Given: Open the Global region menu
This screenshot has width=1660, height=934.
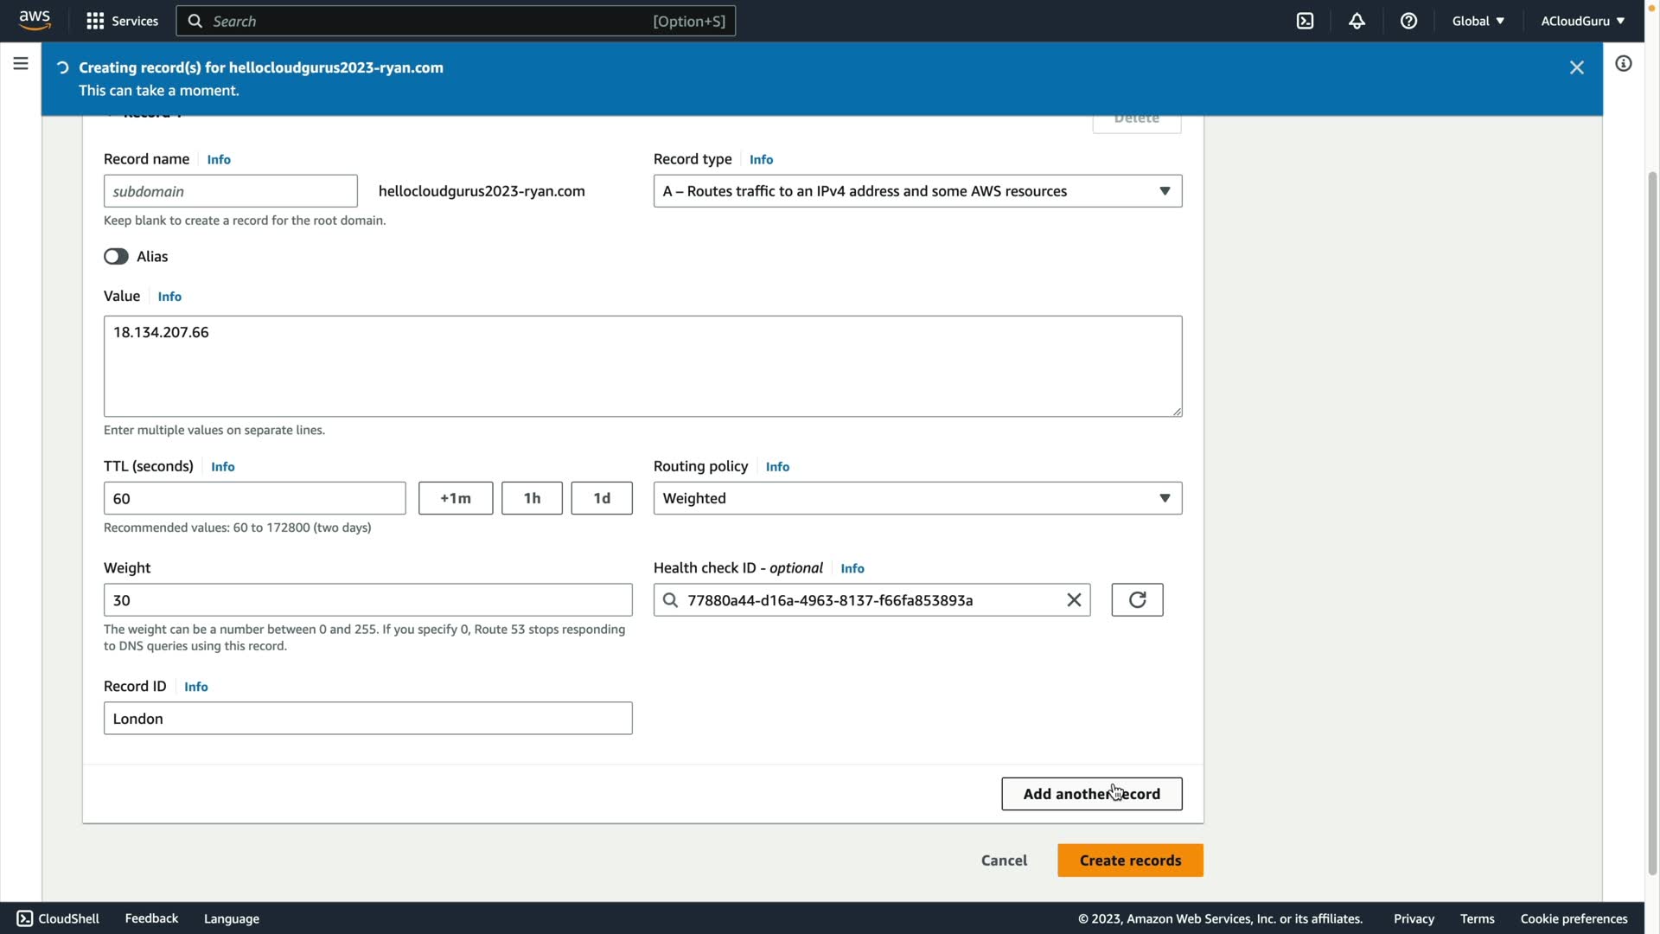Looking at the screenshot, I should [x=1478, y=21].
